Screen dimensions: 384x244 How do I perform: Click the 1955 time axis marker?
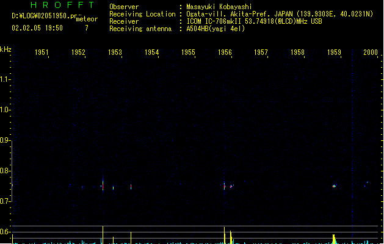pyautogui.click(x=188, y=52)
